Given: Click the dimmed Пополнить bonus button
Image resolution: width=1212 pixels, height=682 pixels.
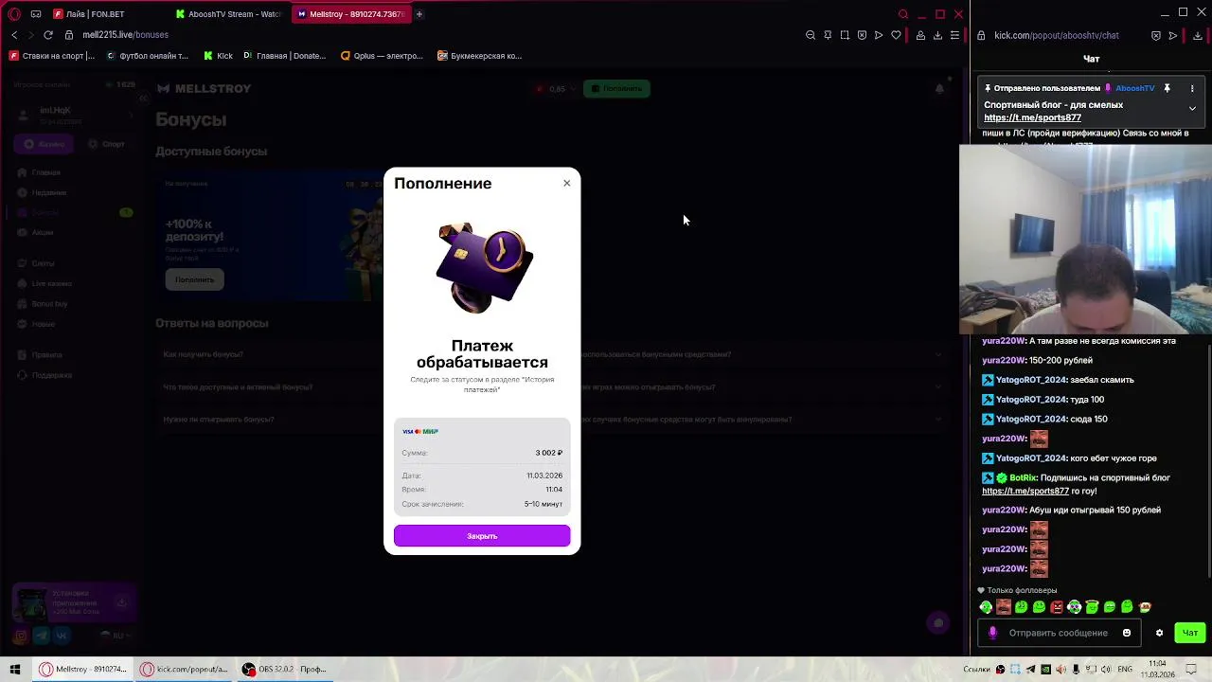Looking at the screenshot, I should pos(194,279).
